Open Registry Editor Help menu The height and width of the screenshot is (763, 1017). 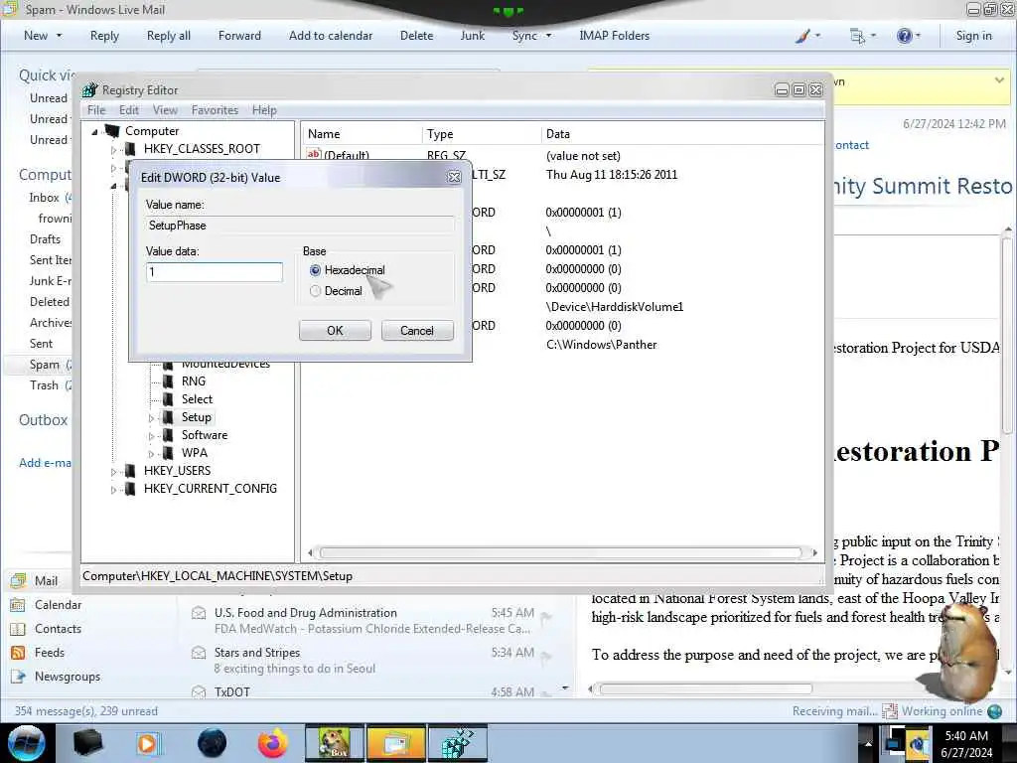tap(264, 110)
